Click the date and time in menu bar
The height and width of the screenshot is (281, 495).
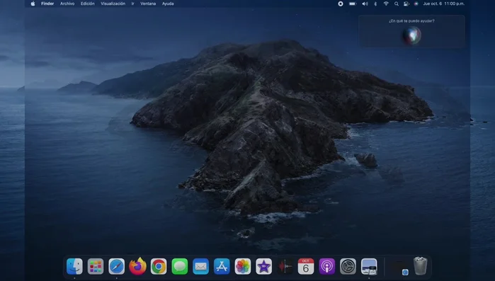(443, 4)
